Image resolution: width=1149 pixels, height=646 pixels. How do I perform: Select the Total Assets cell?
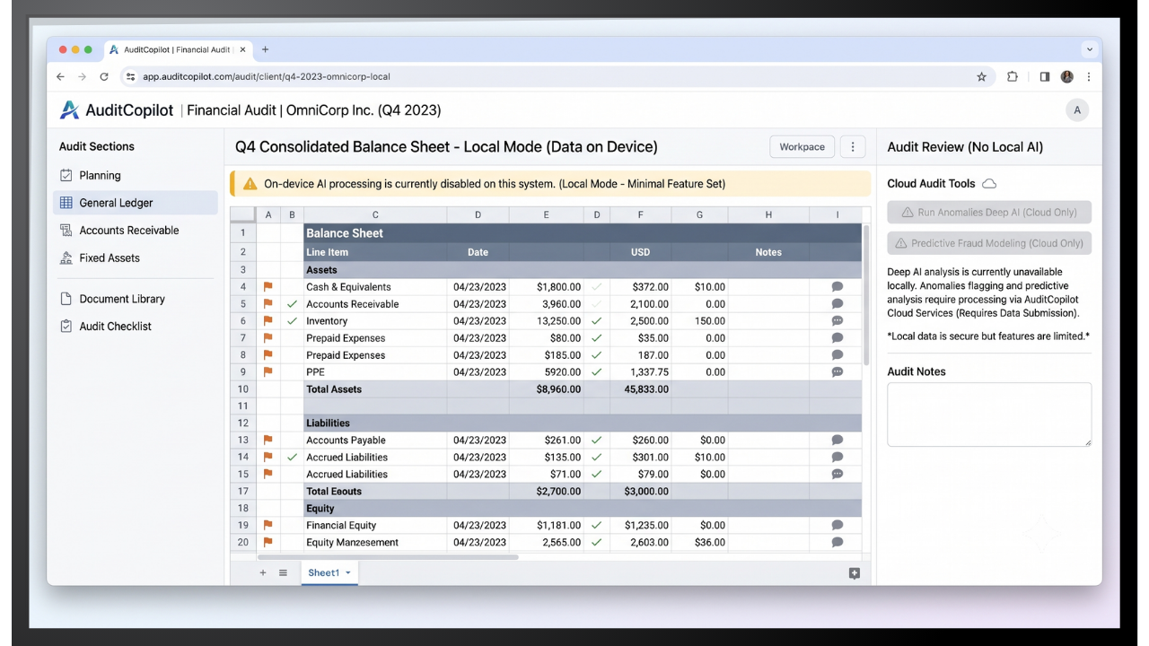tap(375, 389)
